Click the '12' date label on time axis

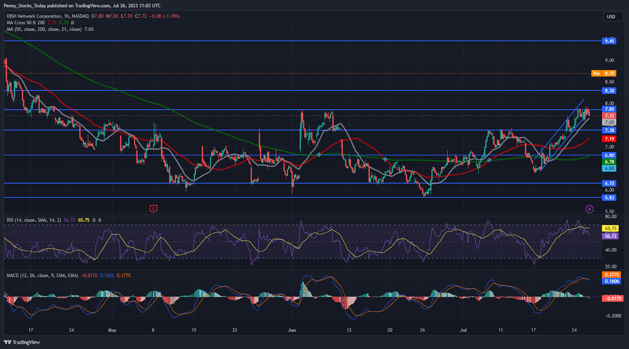(349, 330)
